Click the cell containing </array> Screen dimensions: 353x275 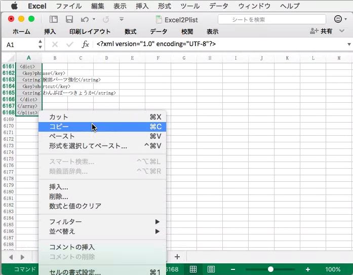tap(29, 106)
